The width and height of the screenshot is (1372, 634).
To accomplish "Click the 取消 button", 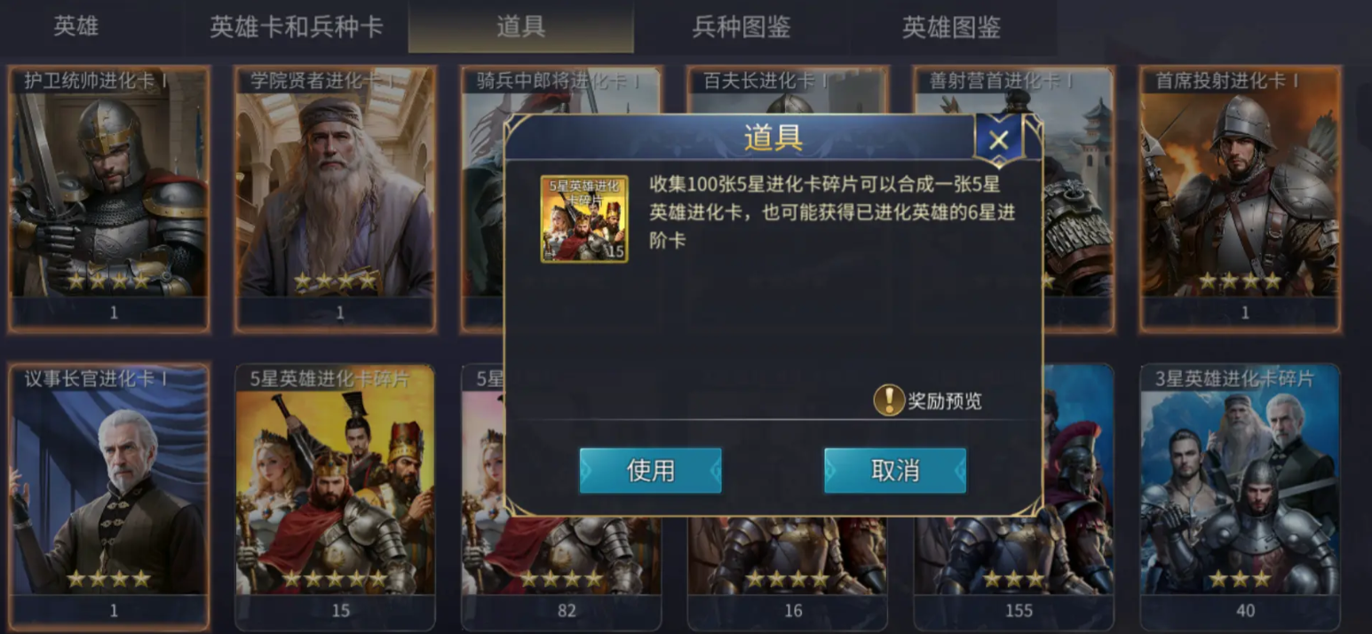I will tap(894, 471).
